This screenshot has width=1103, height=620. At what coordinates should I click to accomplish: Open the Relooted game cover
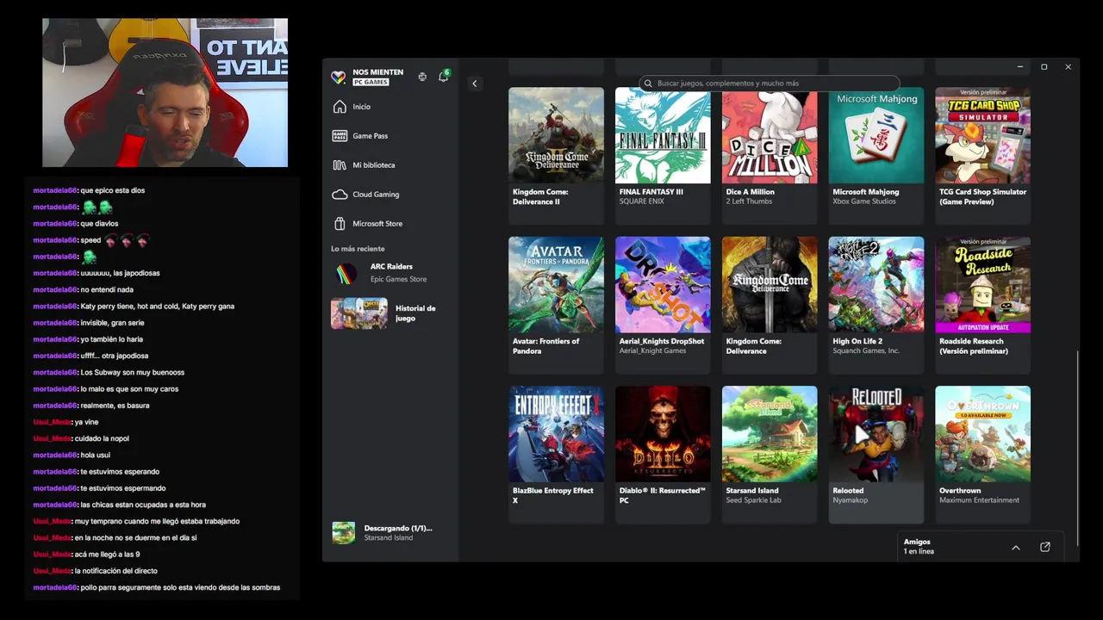coord(876,434)
